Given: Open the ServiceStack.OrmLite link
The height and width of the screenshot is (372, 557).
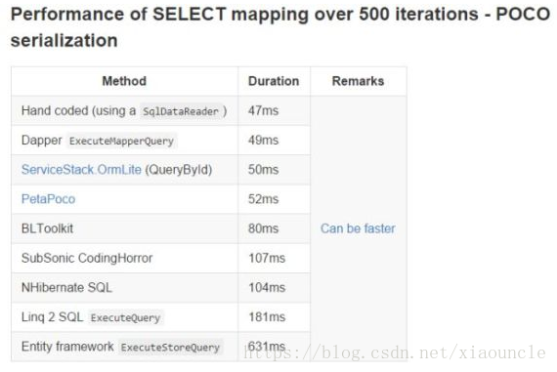Looking at the screenshot, I should point(81,170).
